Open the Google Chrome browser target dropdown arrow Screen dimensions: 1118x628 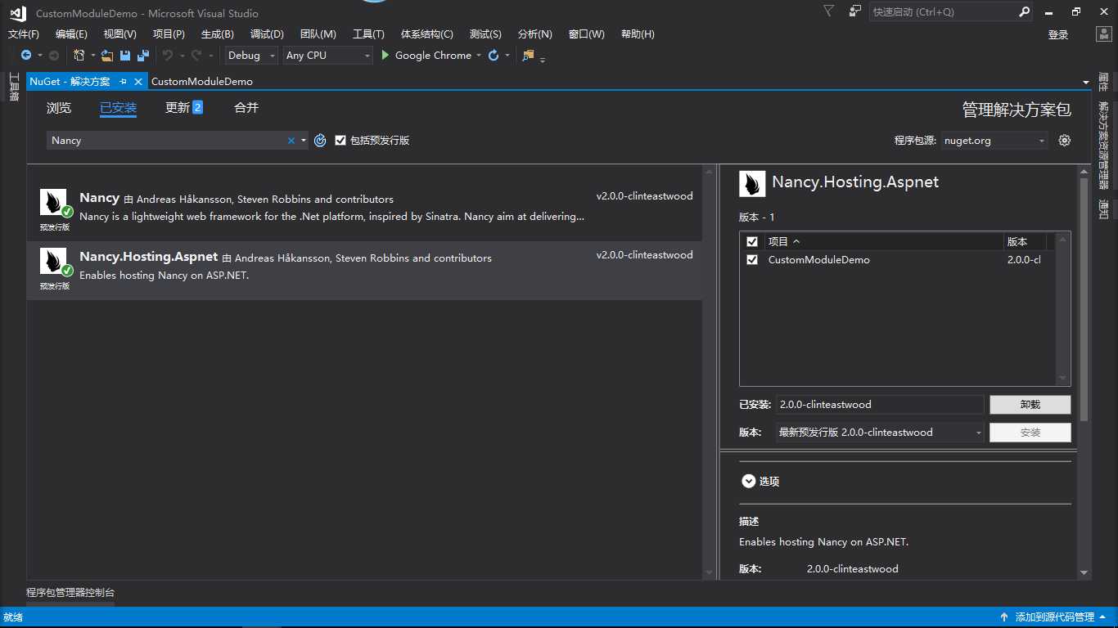[x=480, y=56]
